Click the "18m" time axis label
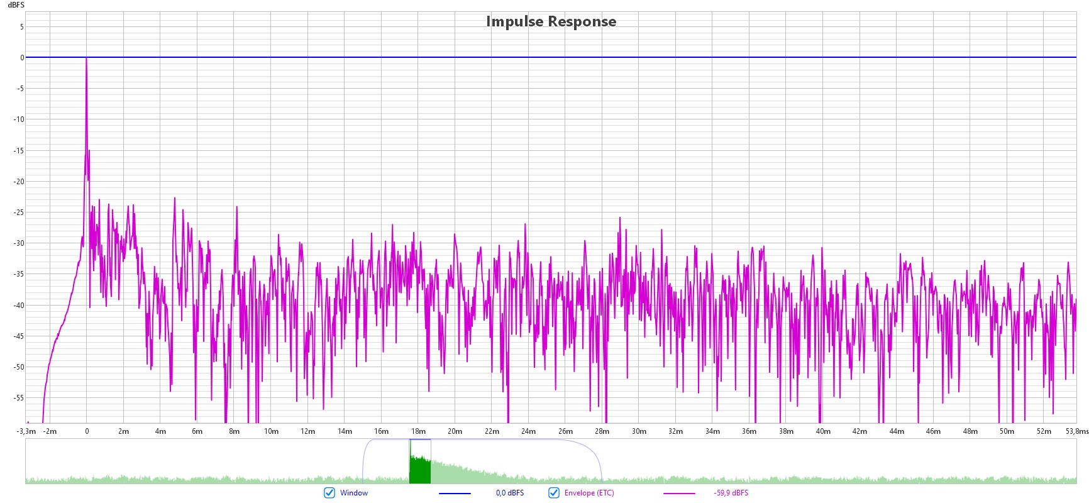The image size is (1089, 503). (x=418, y=431)
